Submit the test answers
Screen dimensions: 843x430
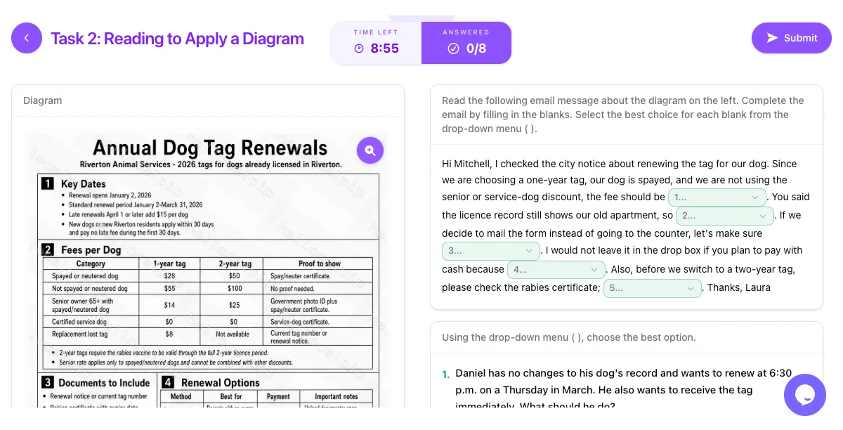coord(792,38)
